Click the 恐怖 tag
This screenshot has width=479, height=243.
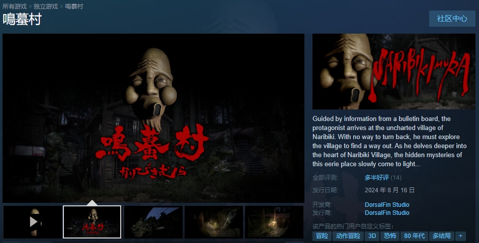click(390, 236)
